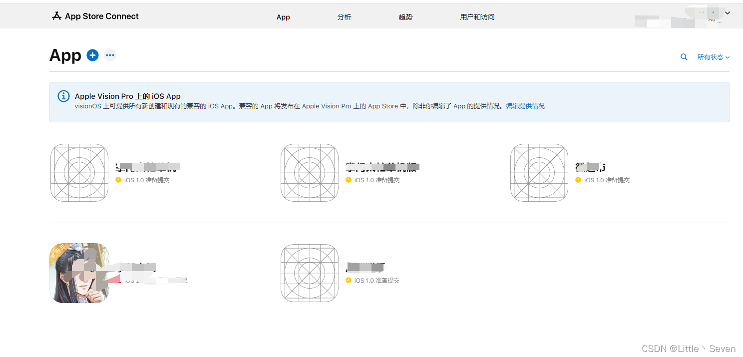Viewport: 743px width, 357px height.
Task: Switch to the 分析 tab
Action: coord(344,17)
